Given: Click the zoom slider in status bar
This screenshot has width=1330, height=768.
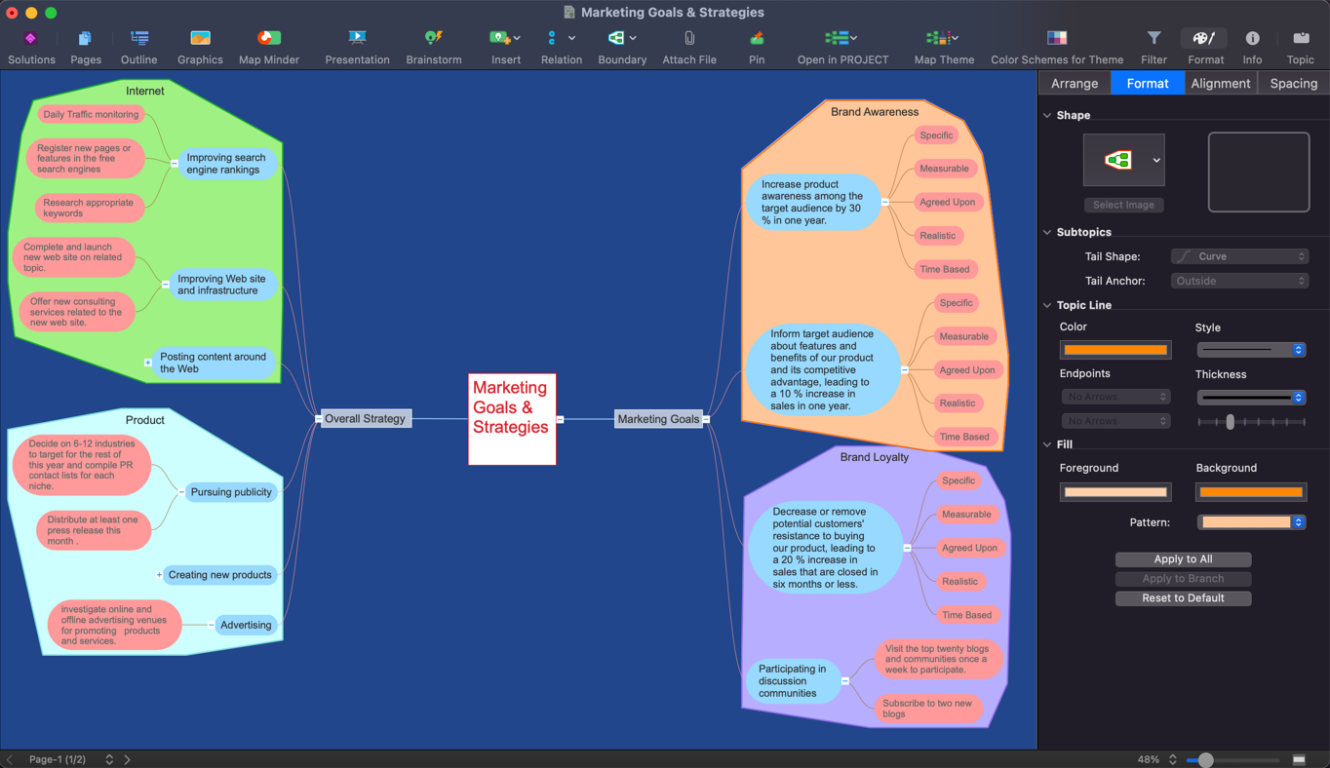Looking at the screenshot, I should 1232,760.
